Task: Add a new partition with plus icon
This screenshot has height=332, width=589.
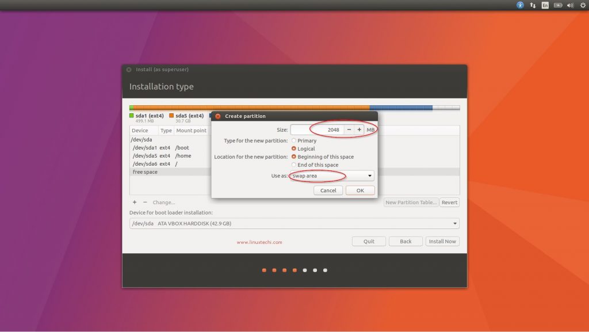Action: [x=135, y=203]
